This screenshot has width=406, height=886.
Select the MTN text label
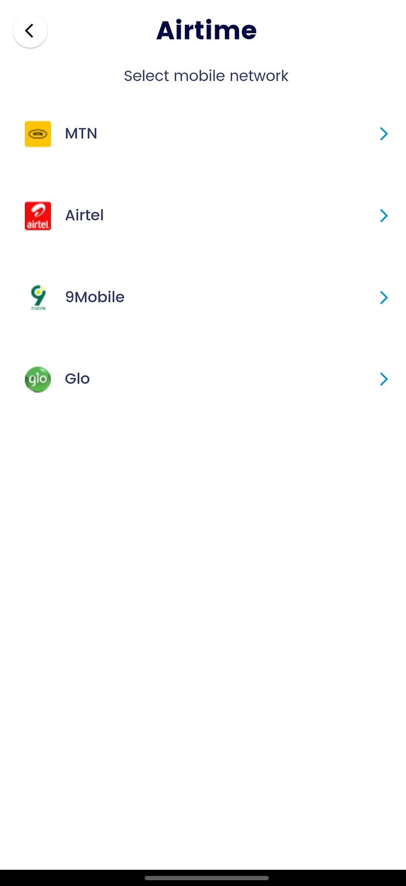click(x=81, y=133)
